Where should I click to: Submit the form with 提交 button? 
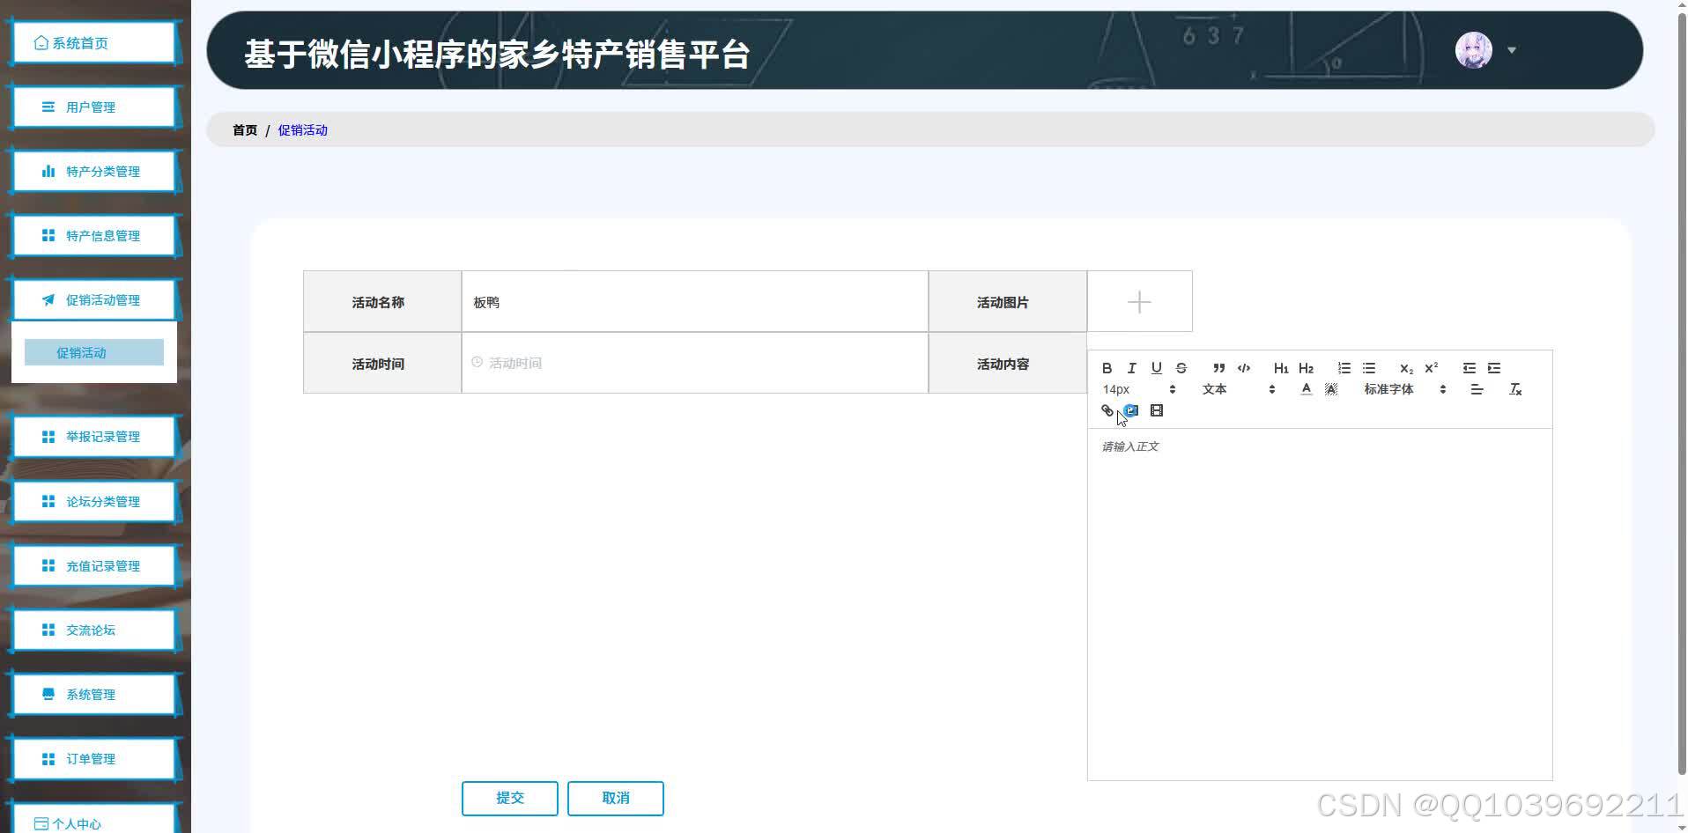pyautogui.click(x=509, y=798)
